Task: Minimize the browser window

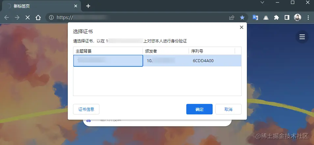Action: click(277, 2)
